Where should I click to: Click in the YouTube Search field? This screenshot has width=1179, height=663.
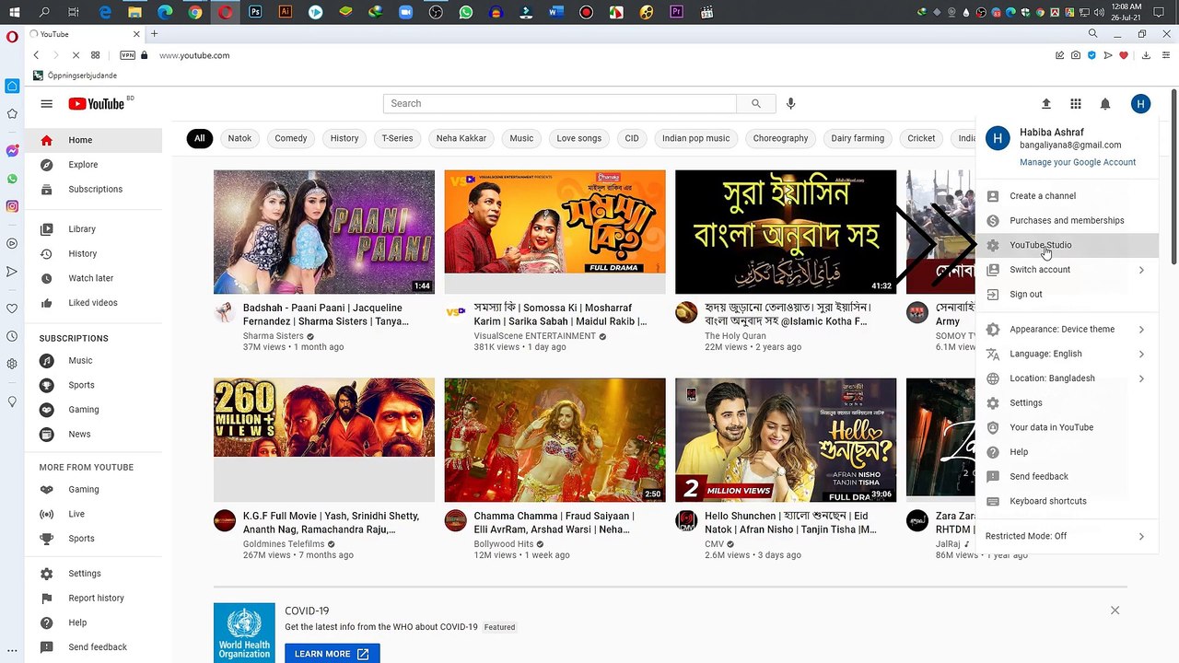pos(560,104)
